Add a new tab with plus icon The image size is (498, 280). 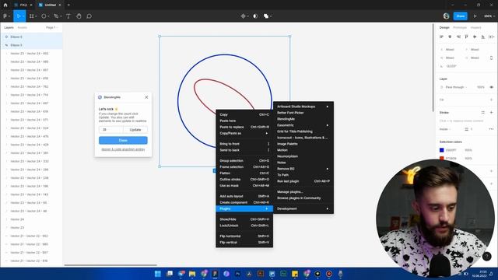[68, 5]
